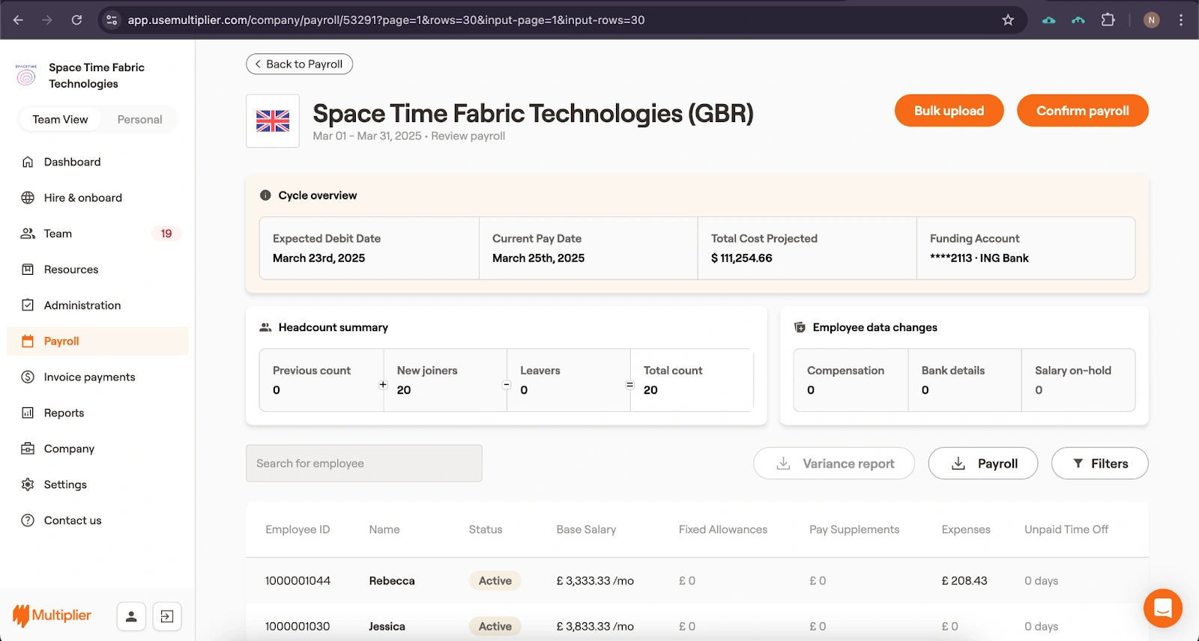1199x641 pixels.
Task: Click Back to Payroll button
Action: coord(299,64)
